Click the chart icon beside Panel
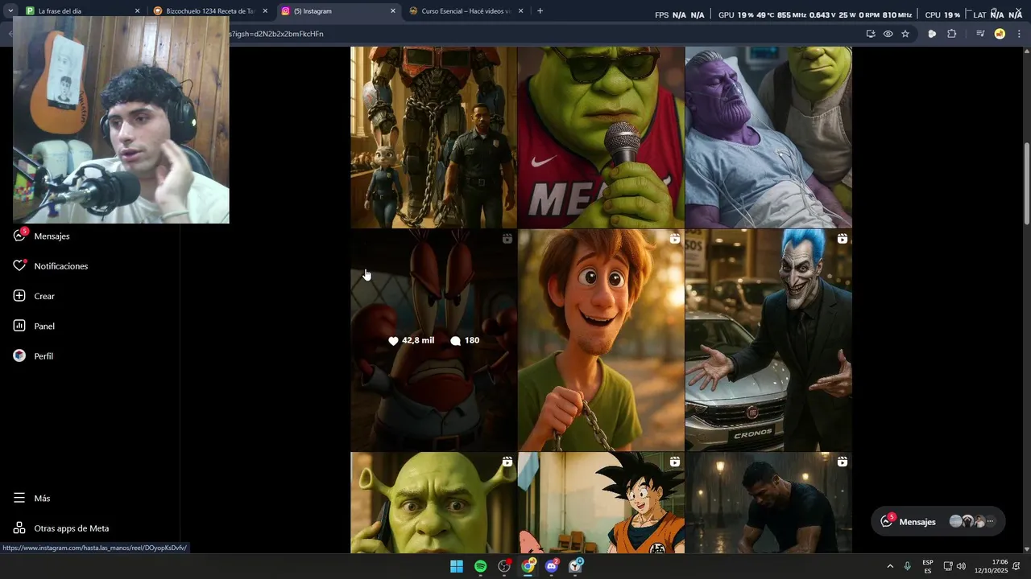 [x=19, y=326]
